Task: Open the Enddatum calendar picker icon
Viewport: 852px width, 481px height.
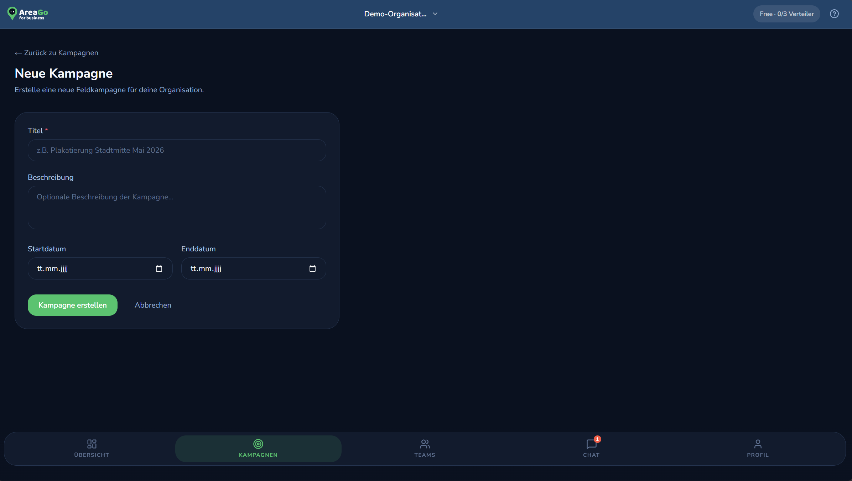Action: pyautogui.click(x=312, y=268)
